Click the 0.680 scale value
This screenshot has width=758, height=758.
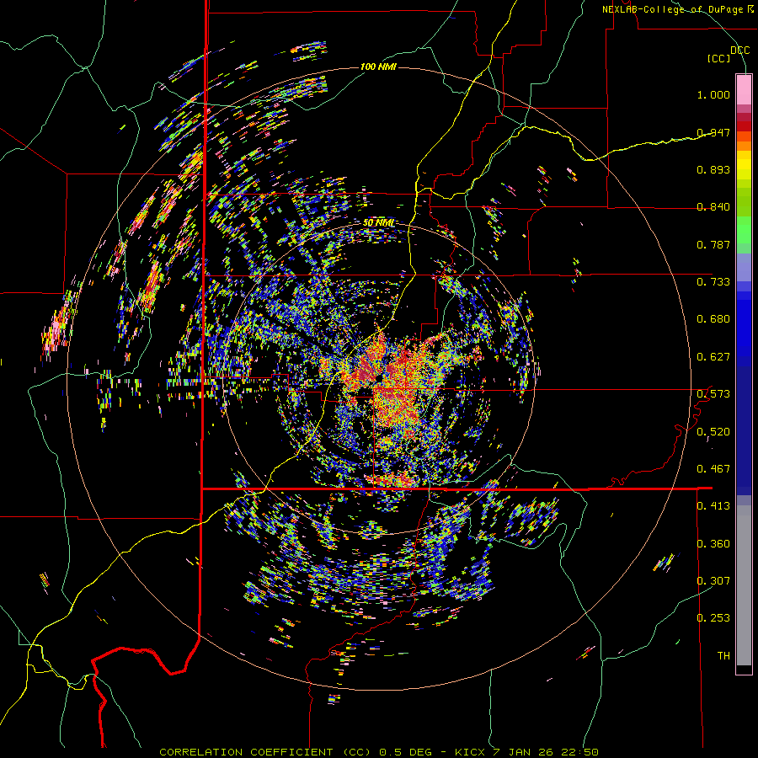click(713, 319)
